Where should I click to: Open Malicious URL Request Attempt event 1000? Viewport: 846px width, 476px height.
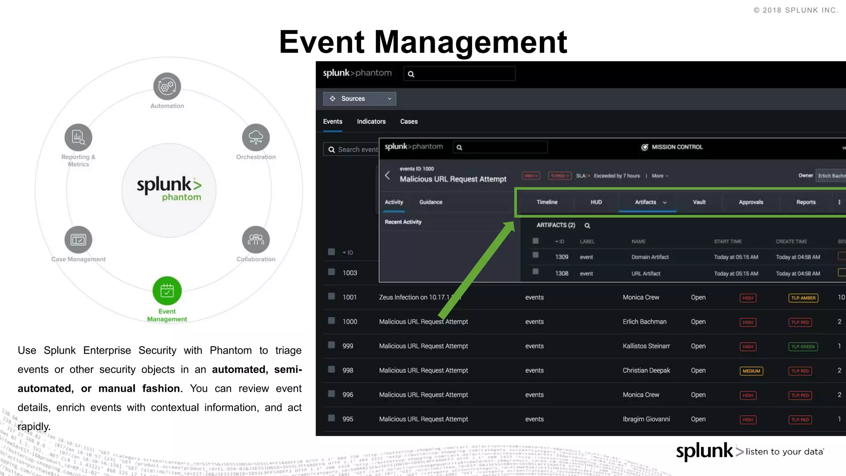pyautogui.click(x=423, y=321)
